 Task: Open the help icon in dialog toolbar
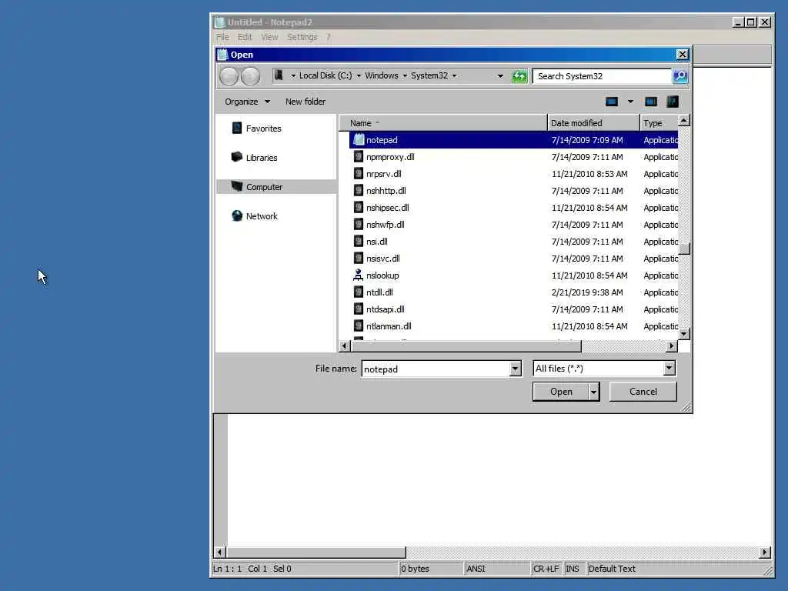click(673, 102)
